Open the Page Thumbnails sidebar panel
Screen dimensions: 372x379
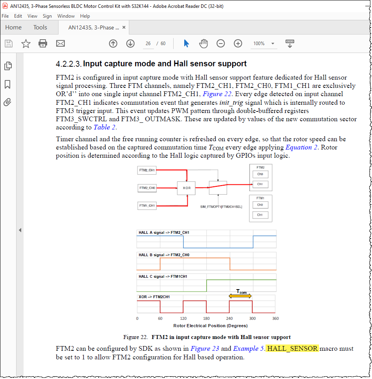pyautogui.click(x=7, y=66)
